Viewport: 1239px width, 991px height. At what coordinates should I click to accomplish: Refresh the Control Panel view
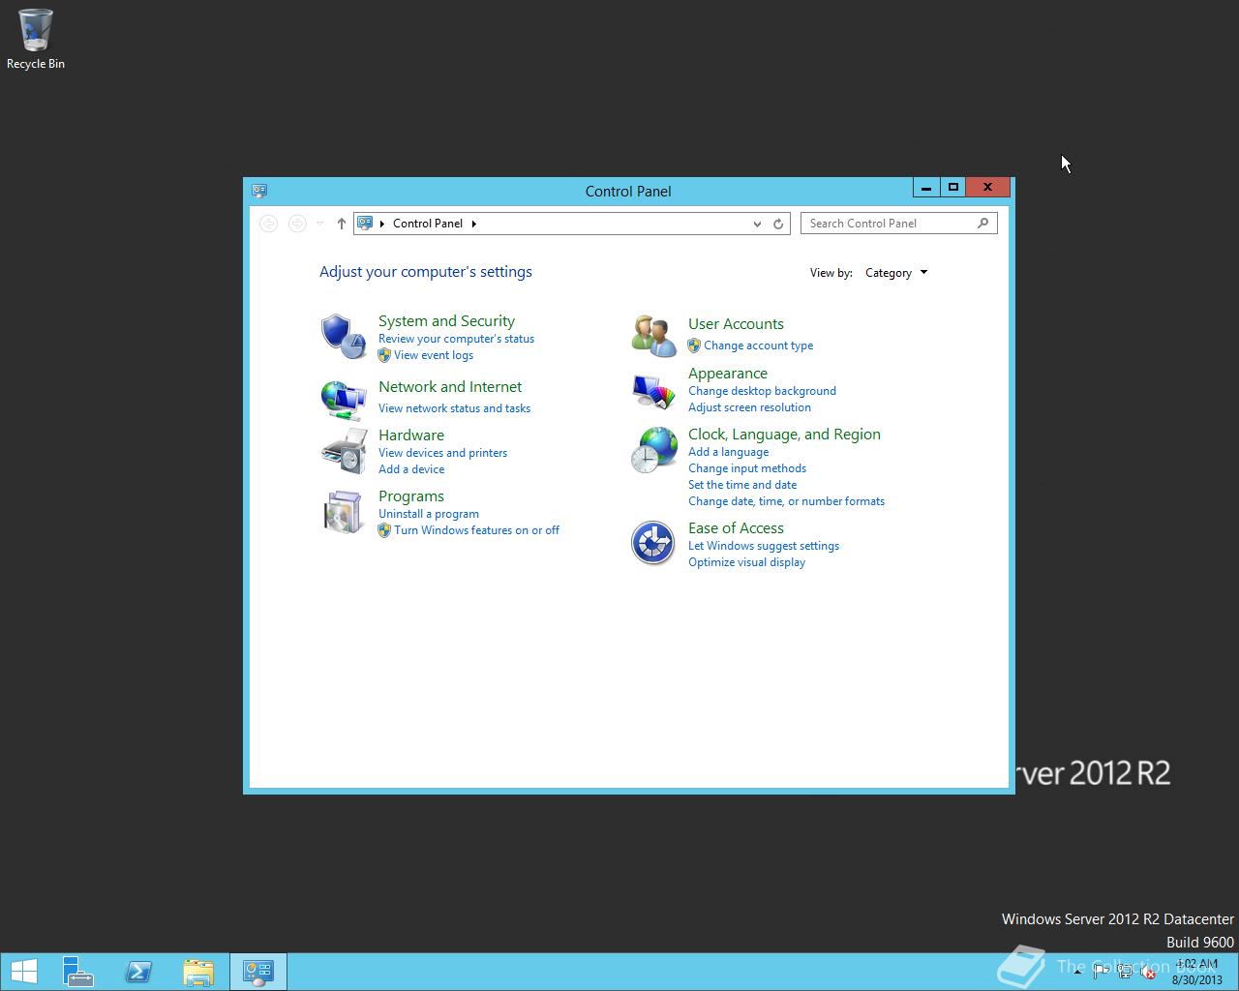(x=777, y=224)
